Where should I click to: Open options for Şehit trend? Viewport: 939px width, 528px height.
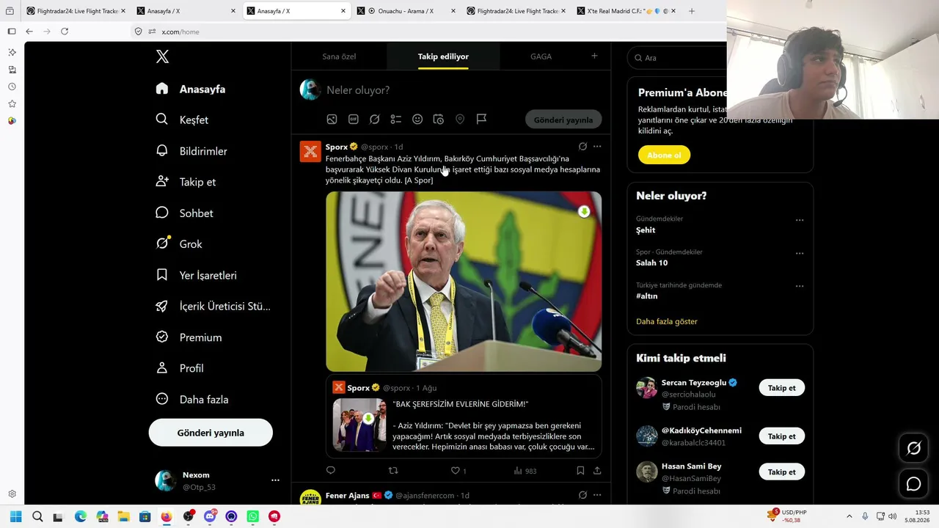click(x=800, y=220)
